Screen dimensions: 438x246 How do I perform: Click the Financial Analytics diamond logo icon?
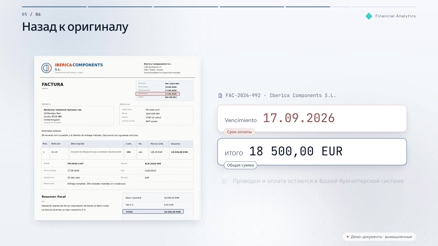point(369,16)
